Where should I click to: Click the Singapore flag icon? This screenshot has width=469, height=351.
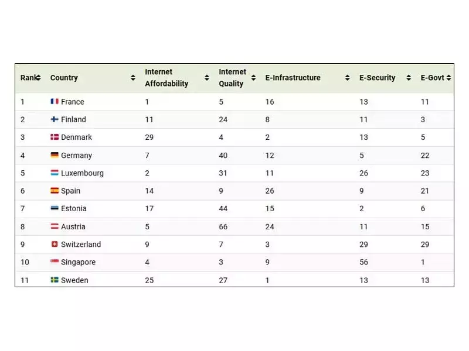[x=55, y=262]
